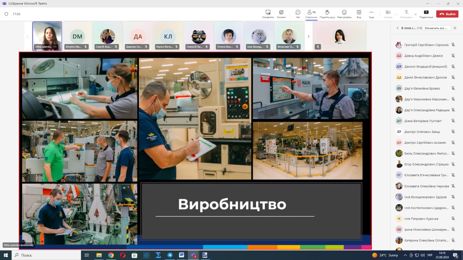463x260 pixels.
Task: Open the Еще more options menu
Action: click(371, 14)
